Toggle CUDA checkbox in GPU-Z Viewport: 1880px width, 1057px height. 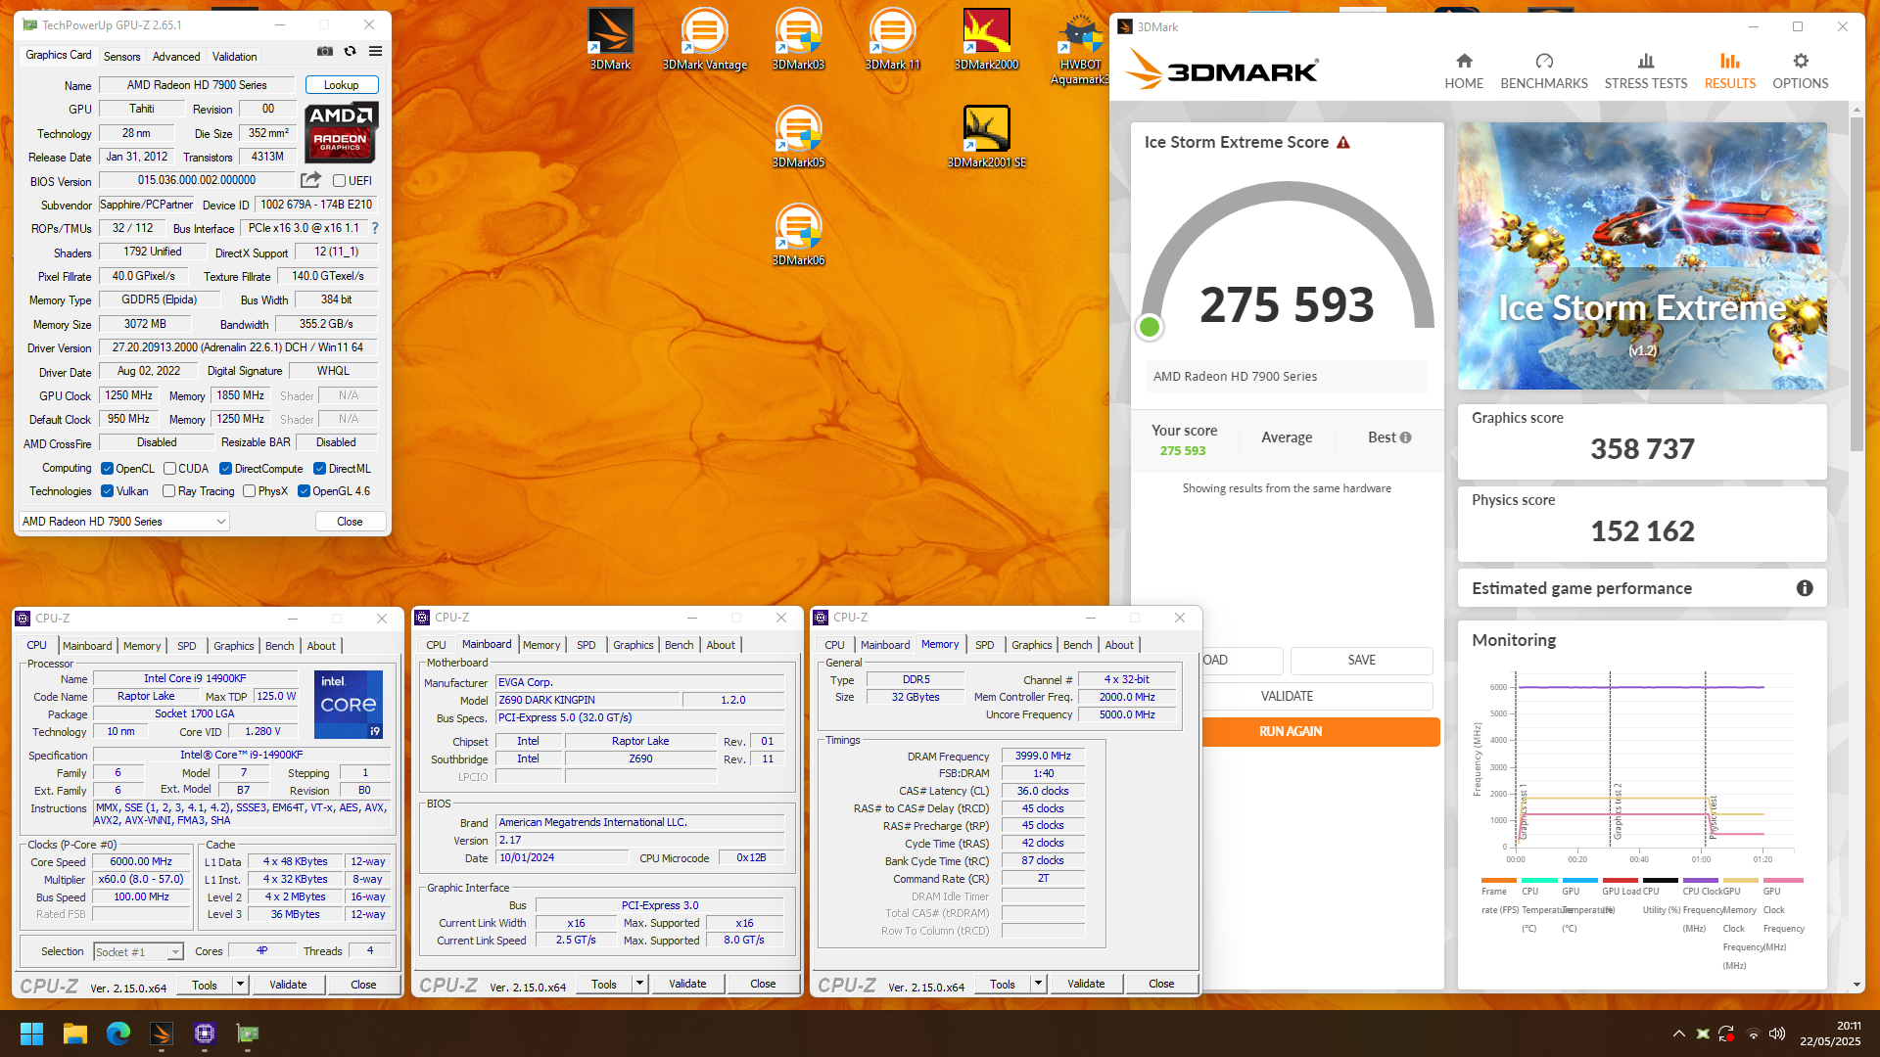169,469
